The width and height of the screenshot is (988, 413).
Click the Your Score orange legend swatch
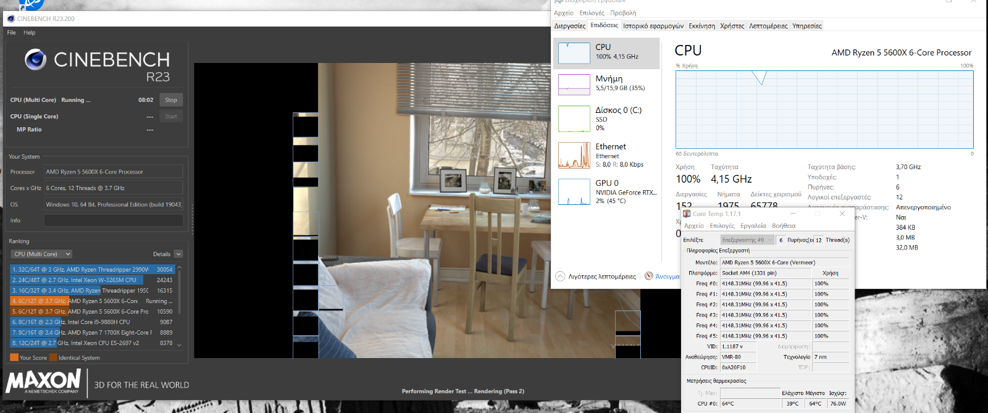point(14,357)
